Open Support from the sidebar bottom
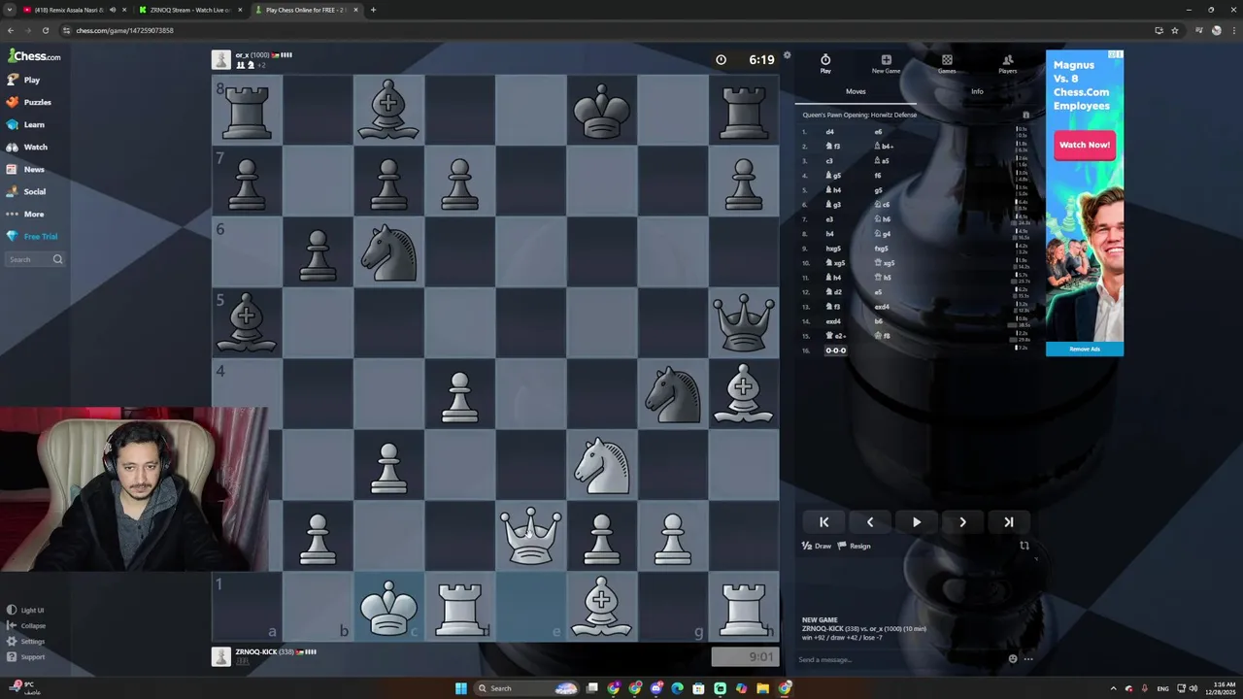The image size is (1243, 699). 26,656
